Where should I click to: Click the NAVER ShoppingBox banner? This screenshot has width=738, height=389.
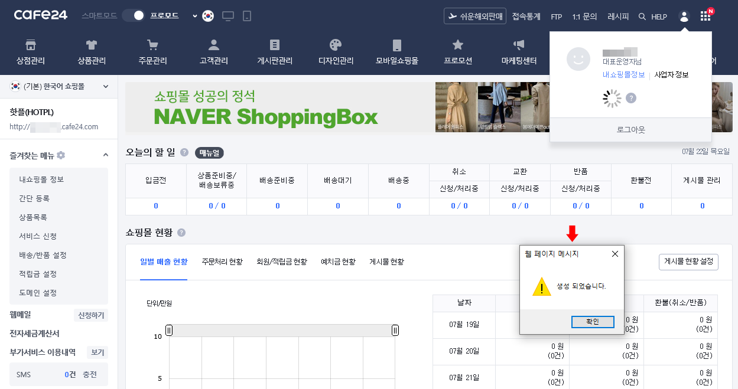click(x=429, y=107)
